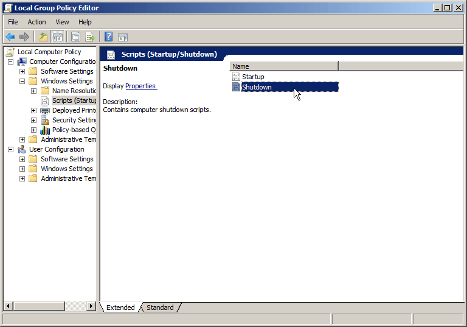This screenshot has width=467, height=327.
Task: Sort by the Name column header
Action: point(284,66)
